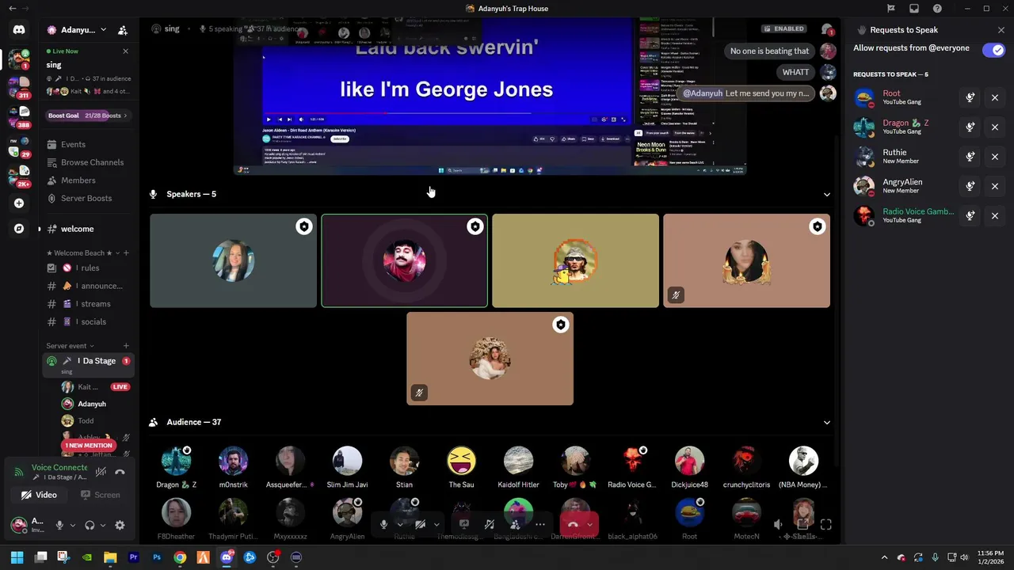
Task: Invite Root to speak
Action: pos(970,98)
